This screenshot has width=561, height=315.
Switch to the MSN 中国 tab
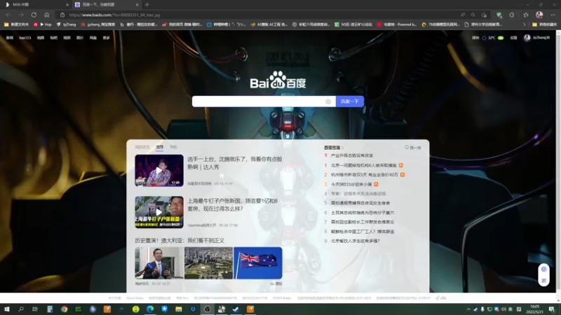pyautogui.click(x=36, y=5)
